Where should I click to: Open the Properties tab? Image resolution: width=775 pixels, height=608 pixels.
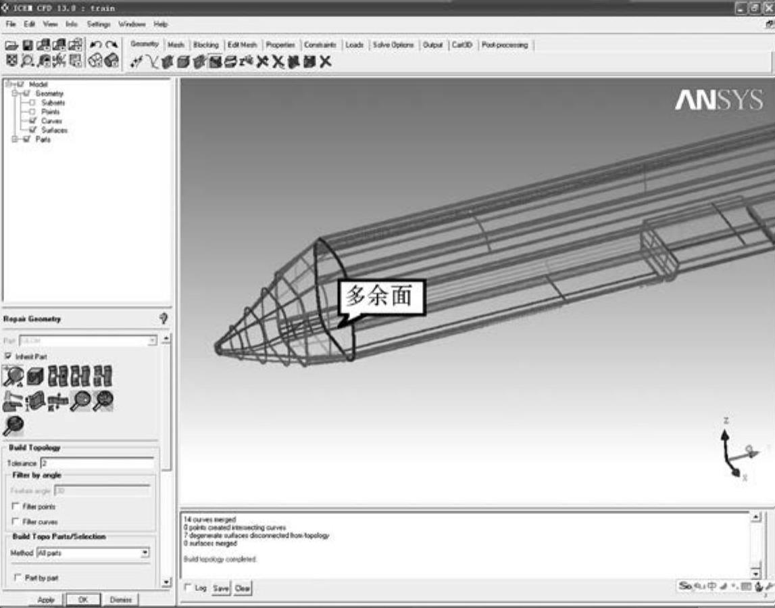pyautogui.click(x=280, y=45)
